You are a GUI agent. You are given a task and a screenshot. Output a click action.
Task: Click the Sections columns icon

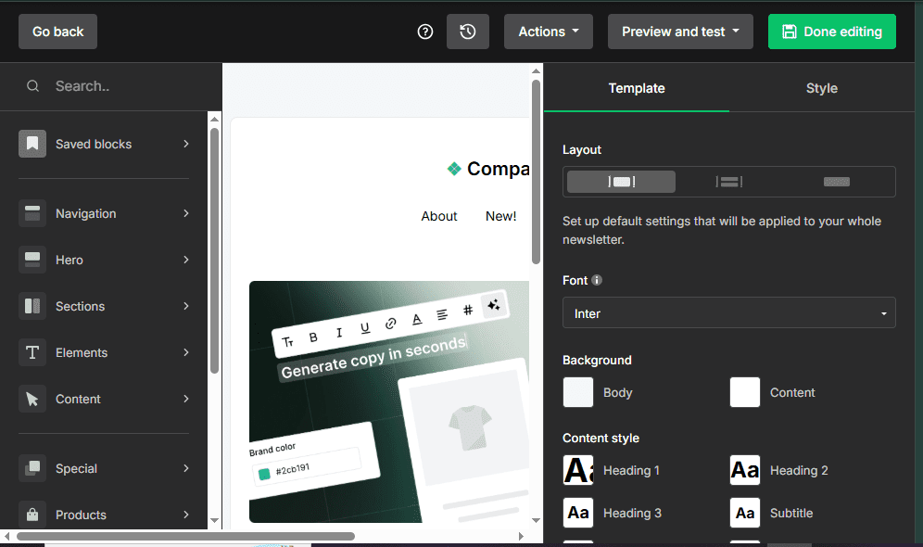point(32,306)
